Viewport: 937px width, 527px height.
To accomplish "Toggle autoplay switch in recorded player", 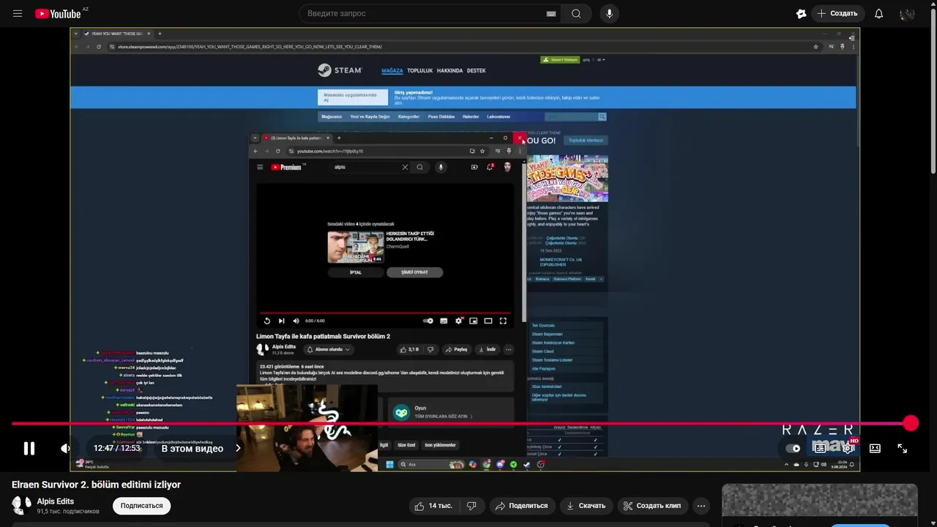I will [428, 321].
